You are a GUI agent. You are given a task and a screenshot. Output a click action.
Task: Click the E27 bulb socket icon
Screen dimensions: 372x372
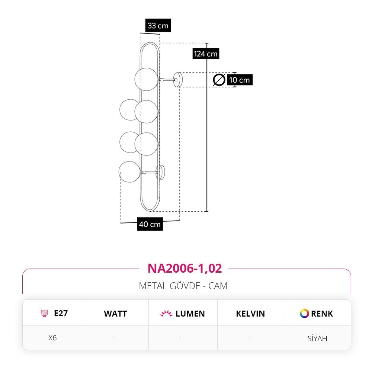(44, 313)
